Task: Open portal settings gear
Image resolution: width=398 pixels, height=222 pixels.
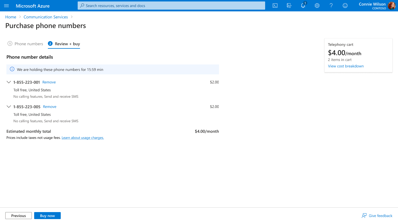Action: (x=317, y=6)
